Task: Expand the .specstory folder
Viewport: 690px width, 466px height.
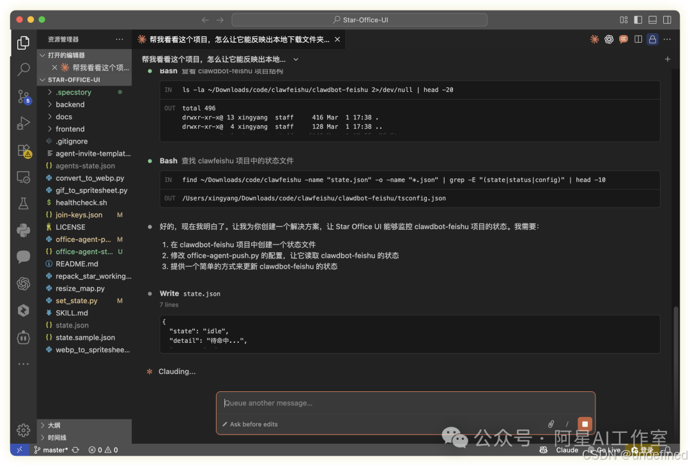Action: click(x=84, y=92)
